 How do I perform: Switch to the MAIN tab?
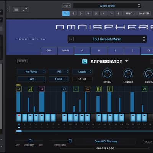click(x=66, y=50)
